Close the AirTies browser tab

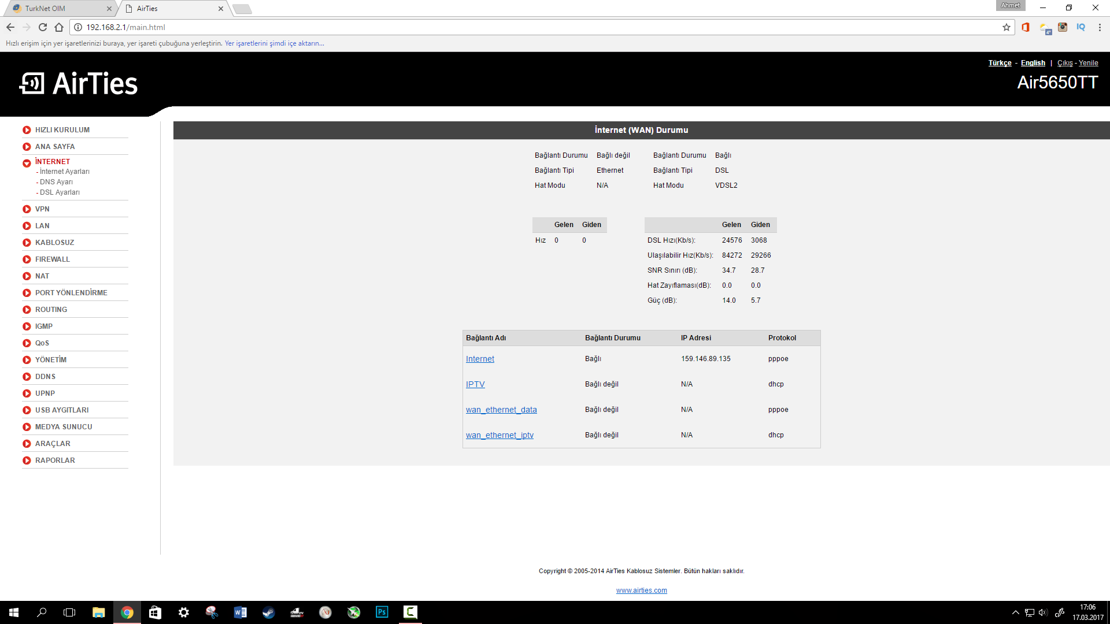[221, 9]
